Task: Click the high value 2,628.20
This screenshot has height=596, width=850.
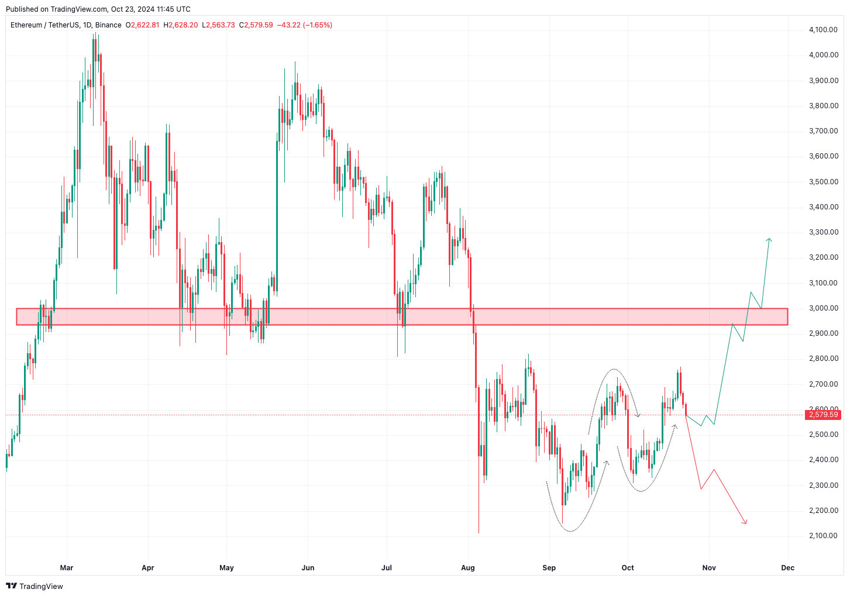Action: coord(183,25)
